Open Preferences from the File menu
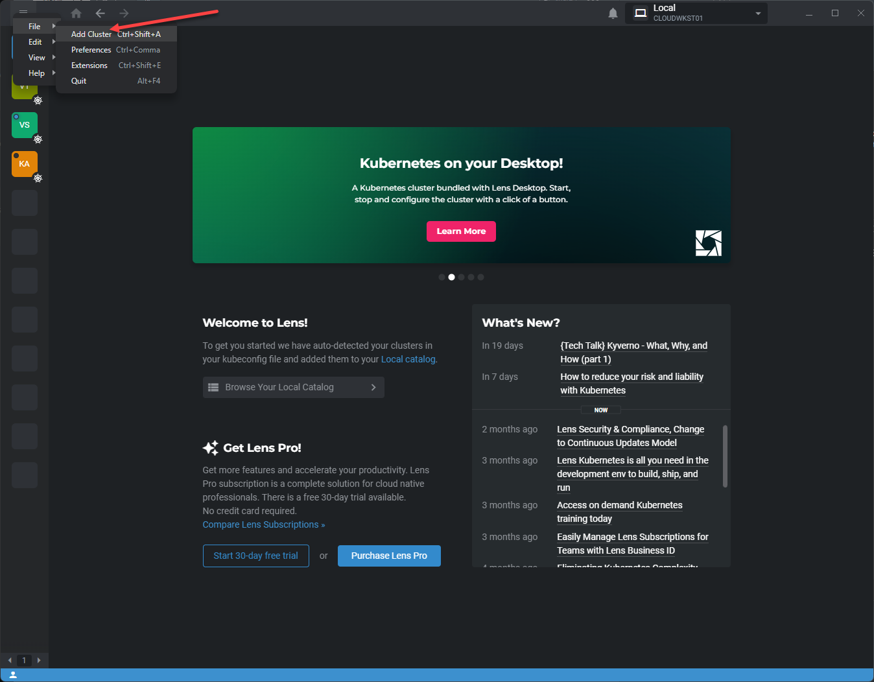Image resolution: width=874 pixels, height=682 pixels. pyautogui.click(x=116, y=50)
